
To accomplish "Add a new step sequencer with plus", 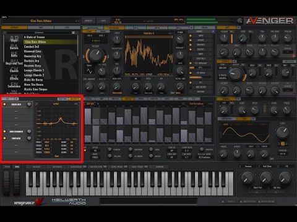I will click(98, 104).
